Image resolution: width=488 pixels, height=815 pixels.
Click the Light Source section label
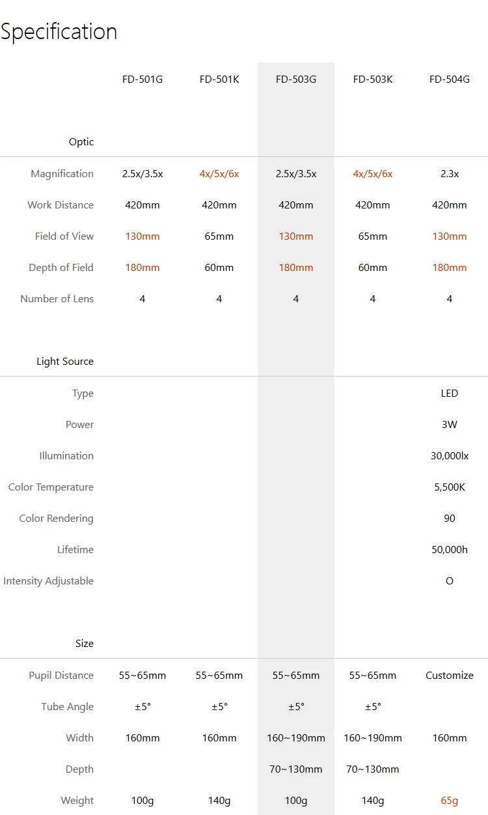pos(65,362)
